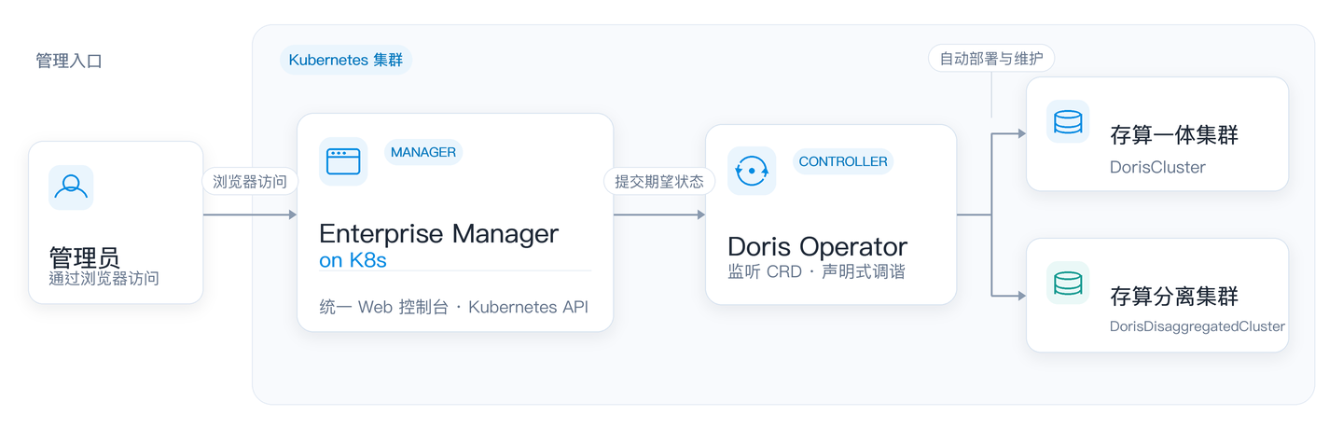Click the blue database icon for 存算一体集群
This screenshot has height=429, width=1343.
click(x=1068, y=121)
